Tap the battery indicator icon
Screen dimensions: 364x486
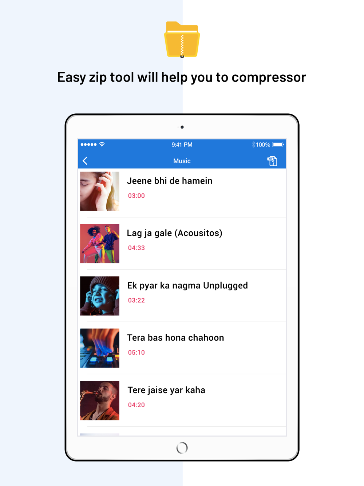[278, 145]
